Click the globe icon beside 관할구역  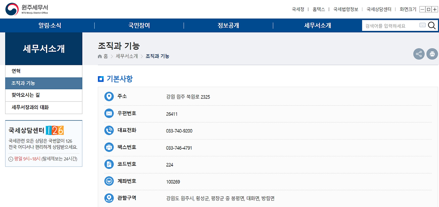[x=109, y=198]
